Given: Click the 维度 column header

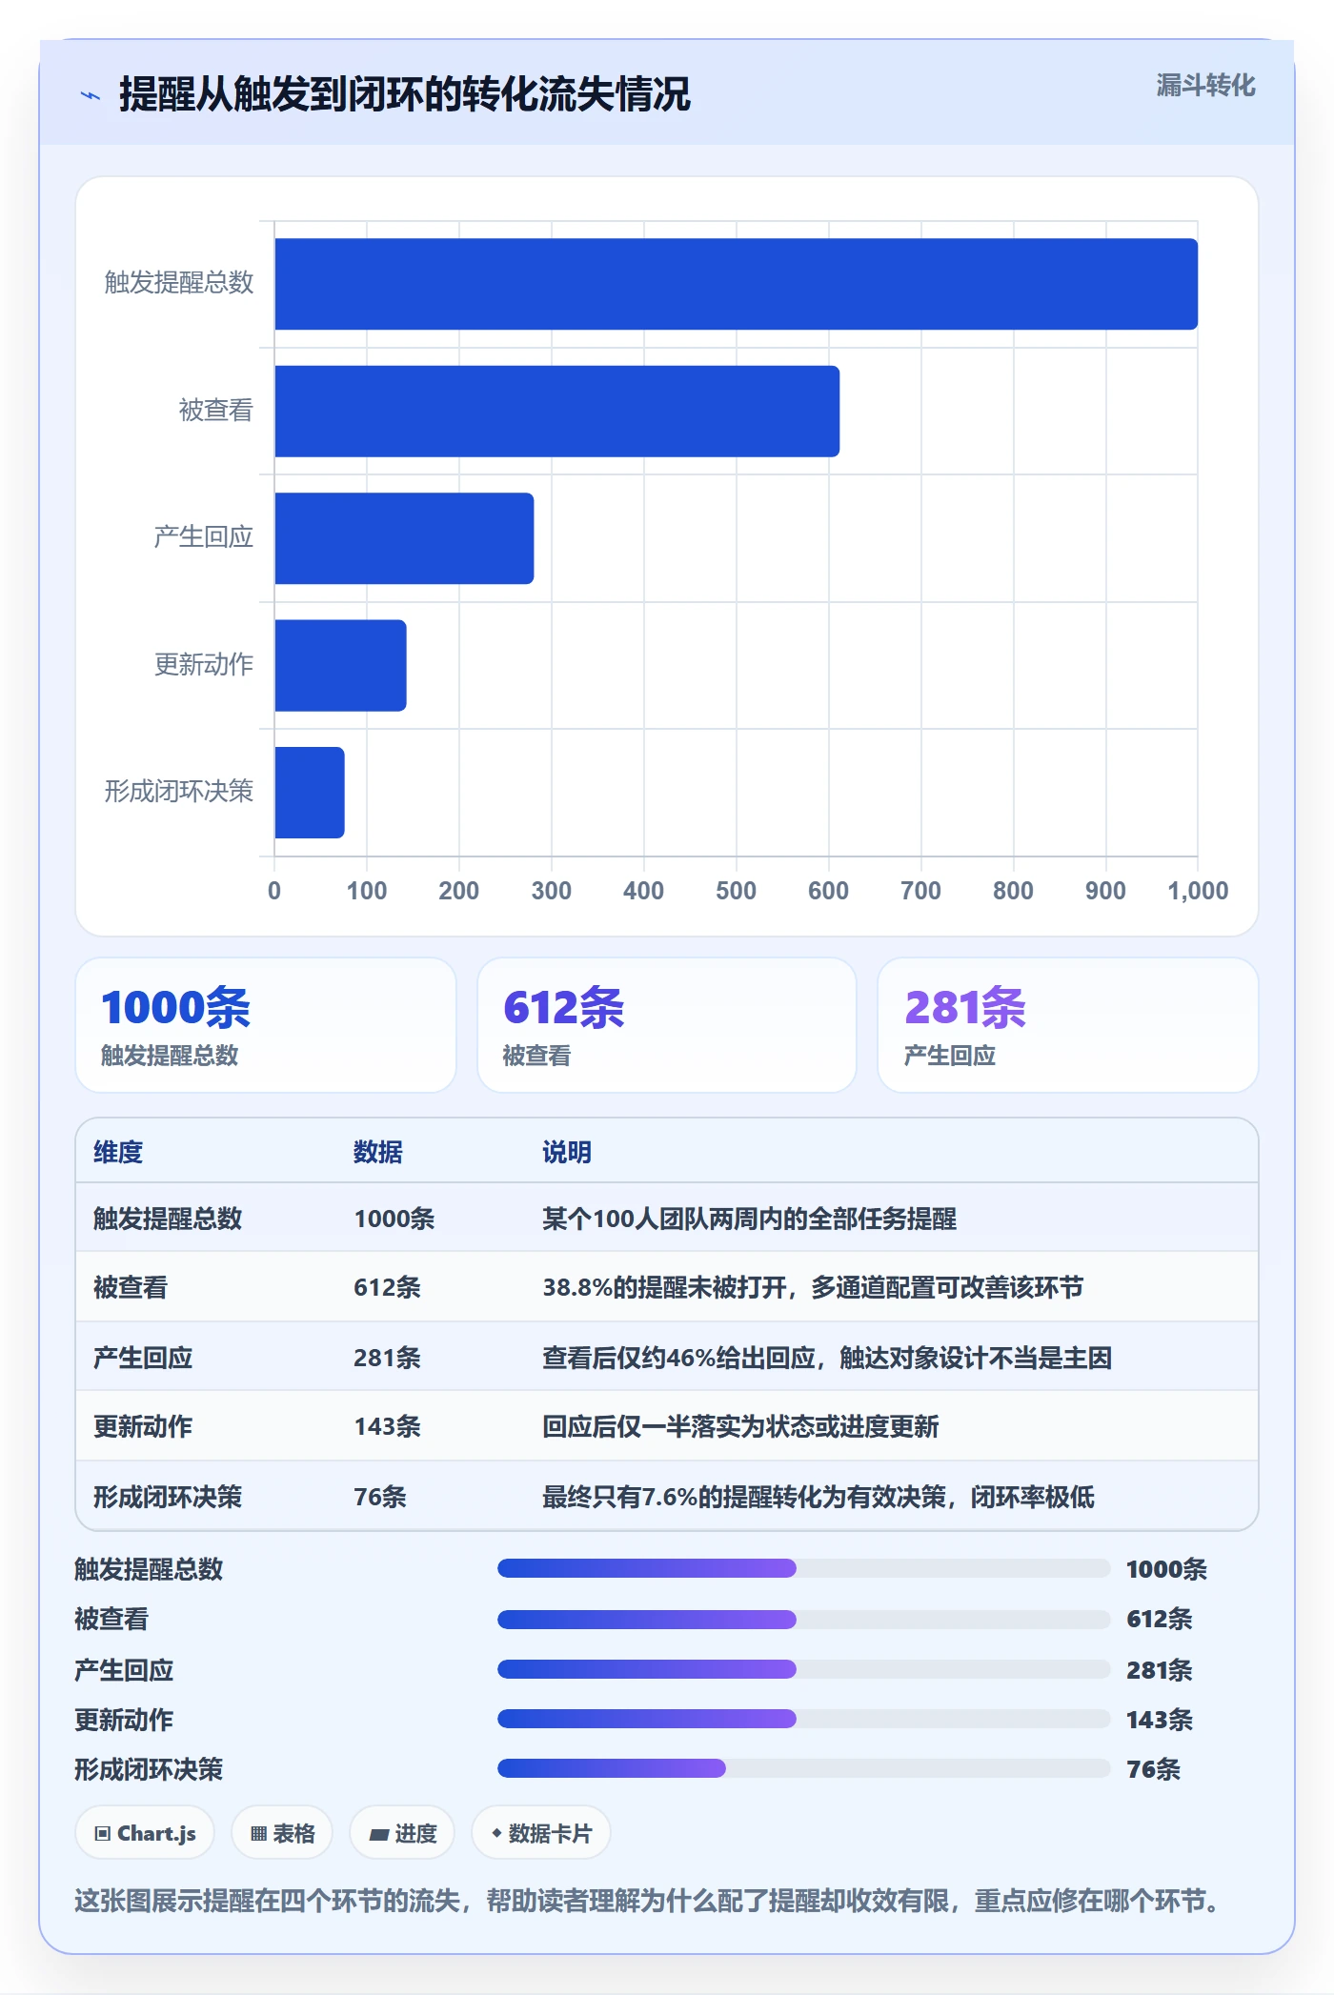Looking at the screenshot, I should pos(118,1152).
